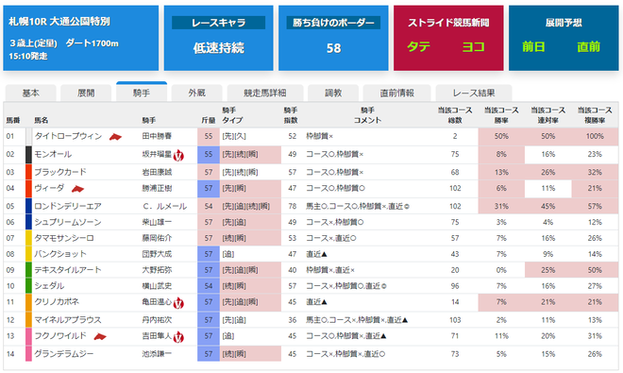
Task: Open the 競走馬詳細 tab
Action: tap(265, 93)
